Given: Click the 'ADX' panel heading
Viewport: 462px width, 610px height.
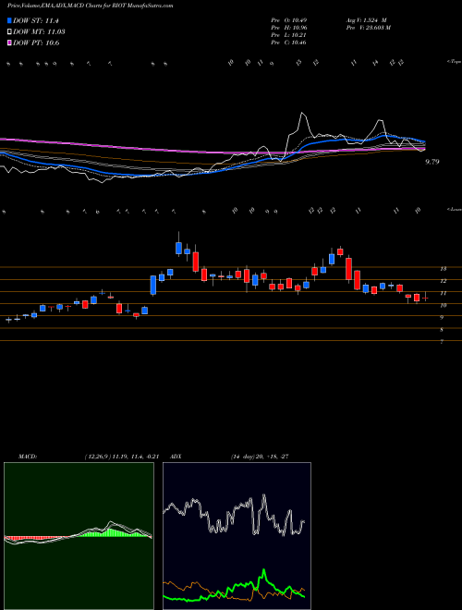Looking at the screenshot, I should (x=176, y=457).
